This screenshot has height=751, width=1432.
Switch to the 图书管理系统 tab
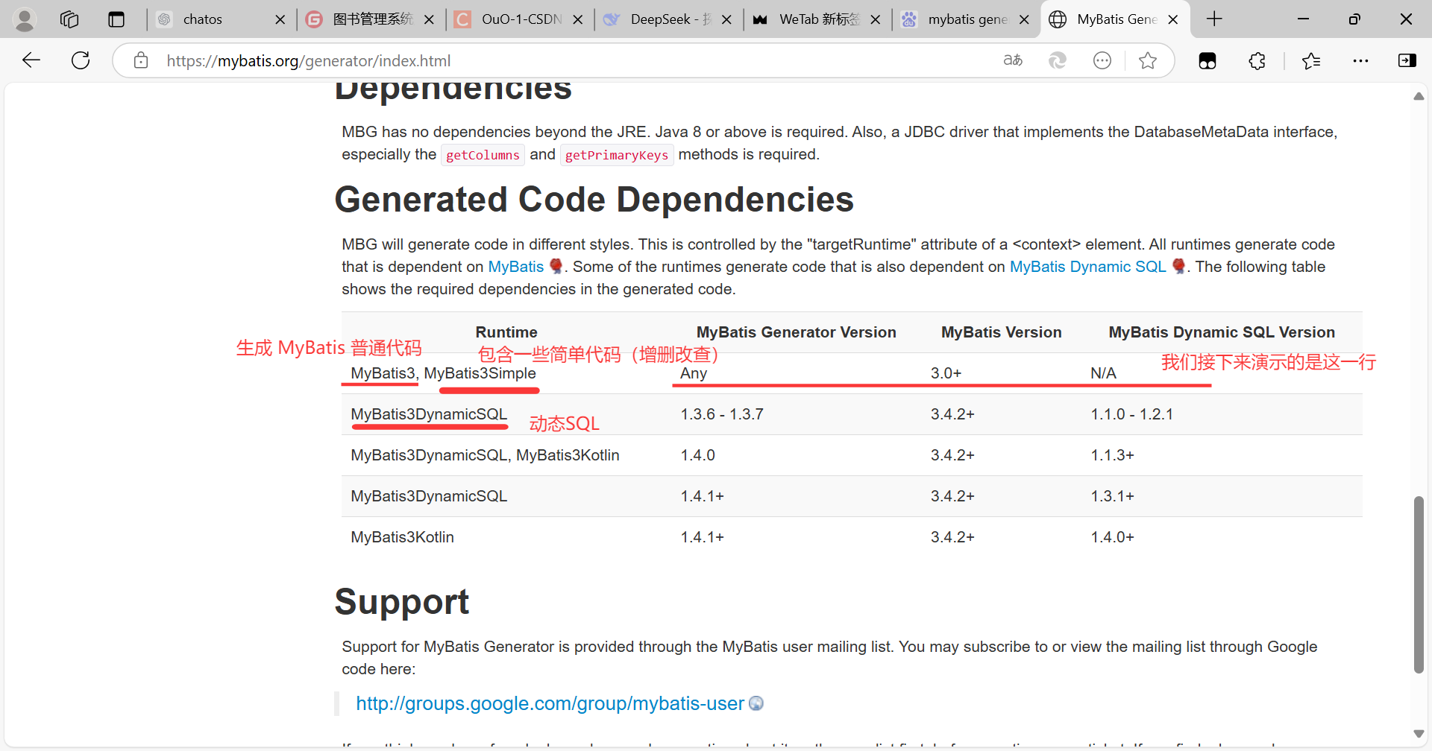point(371,19)
